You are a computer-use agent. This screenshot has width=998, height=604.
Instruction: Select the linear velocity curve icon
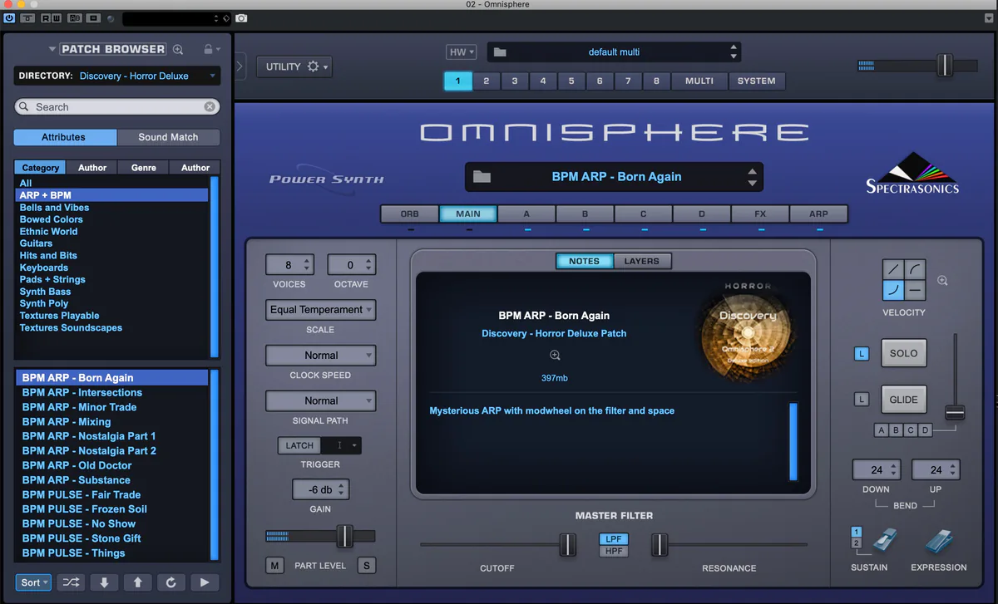coord(893,269)
